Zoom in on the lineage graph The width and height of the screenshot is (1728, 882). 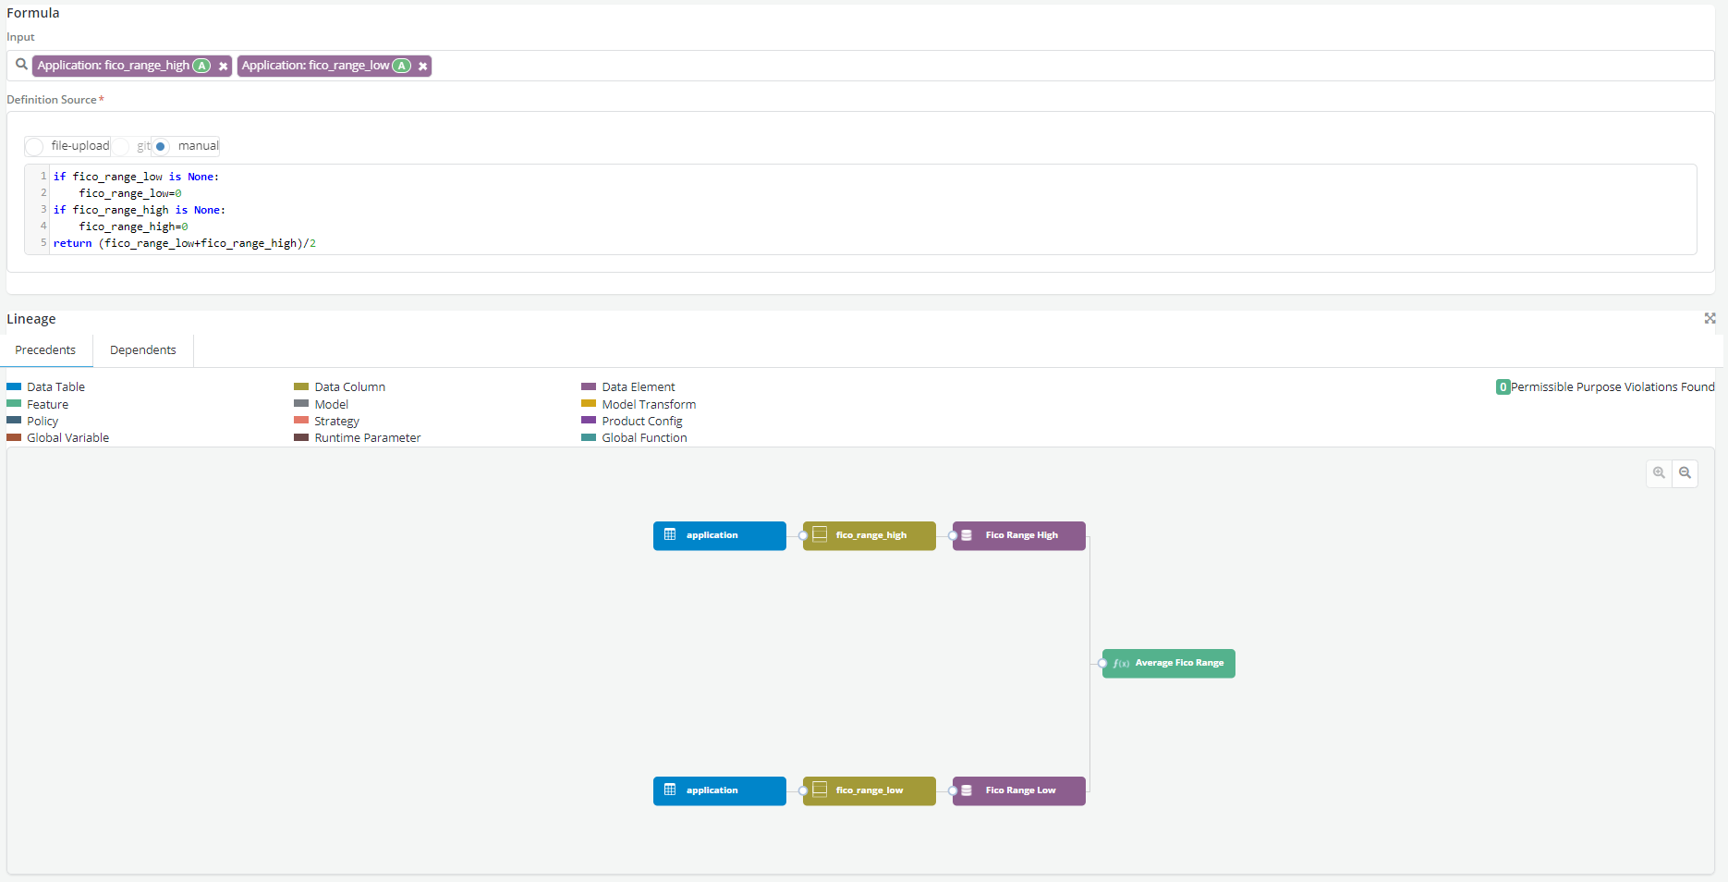tap(1659, 473)
